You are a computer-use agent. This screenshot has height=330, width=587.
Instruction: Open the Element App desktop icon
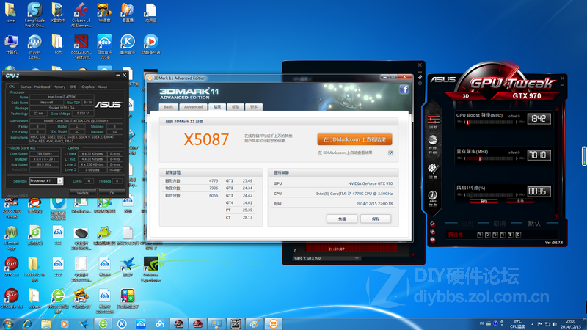pos(11,238)
